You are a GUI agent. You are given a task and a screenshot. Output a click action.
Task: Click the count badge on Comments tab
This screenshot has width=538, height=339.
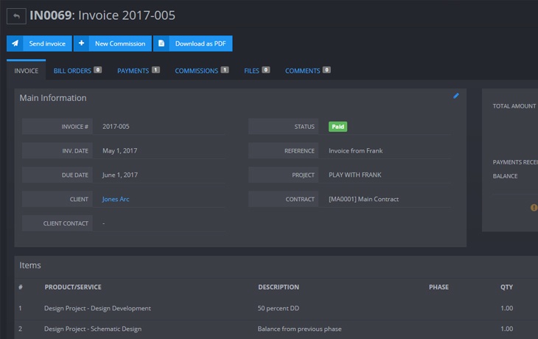326,70
